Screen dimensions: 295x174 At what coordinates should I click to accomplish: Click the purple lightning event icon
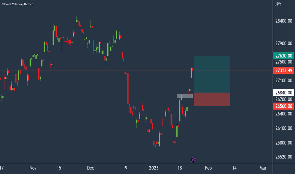coord(193,160)
